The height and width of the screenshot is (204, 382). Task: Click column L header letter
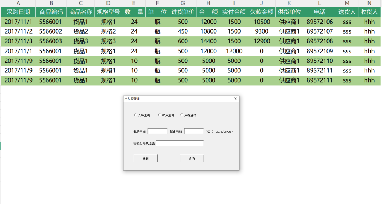pos(320,3)
